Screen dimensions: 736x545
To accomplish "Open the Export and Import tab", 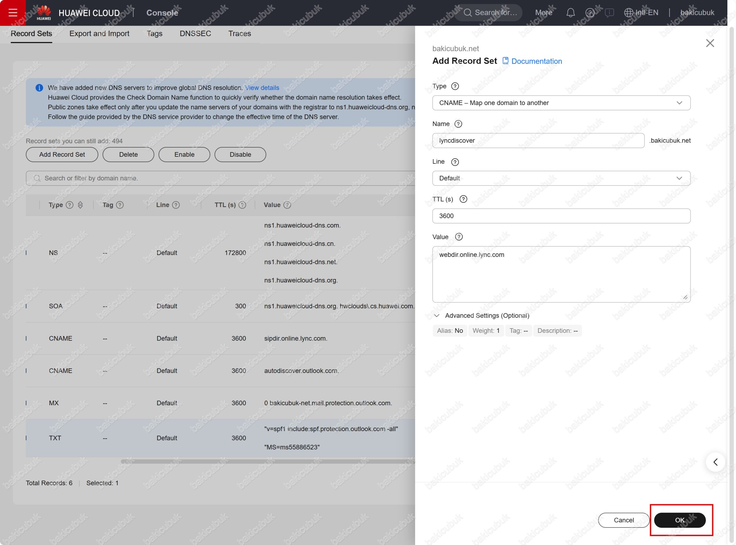I will coord(99,34).
